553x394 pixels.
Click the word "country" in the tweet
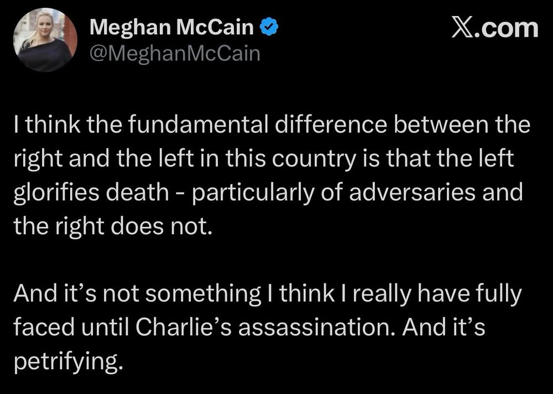(x=314, y=159)
